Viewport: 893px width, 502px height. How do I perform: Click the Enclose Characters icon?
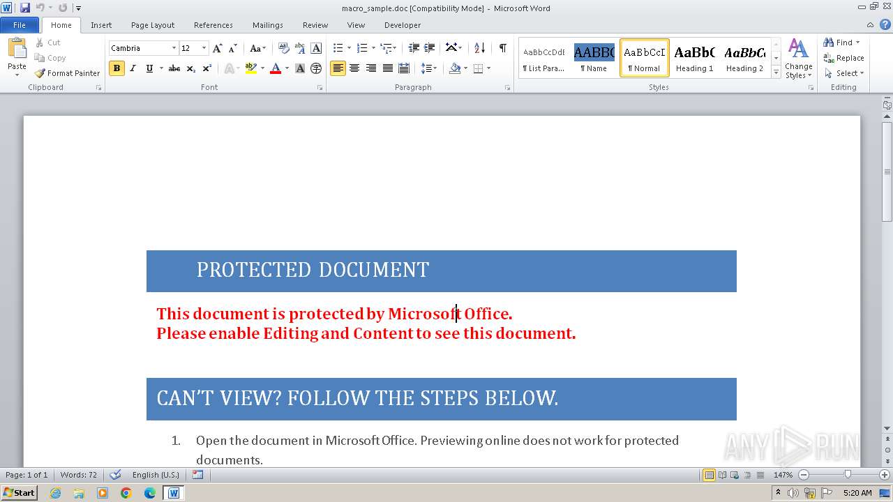[316, 68]
